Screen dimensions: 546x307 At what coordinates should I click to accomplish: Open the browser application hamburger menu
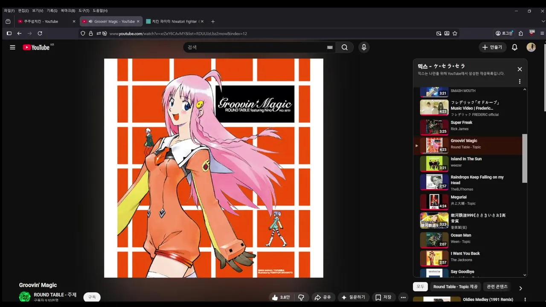542,33
